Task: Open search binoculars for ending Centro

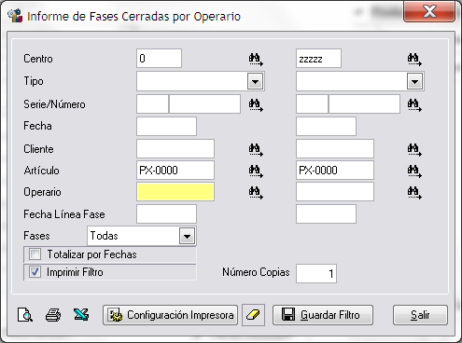Action: [414, 59]
